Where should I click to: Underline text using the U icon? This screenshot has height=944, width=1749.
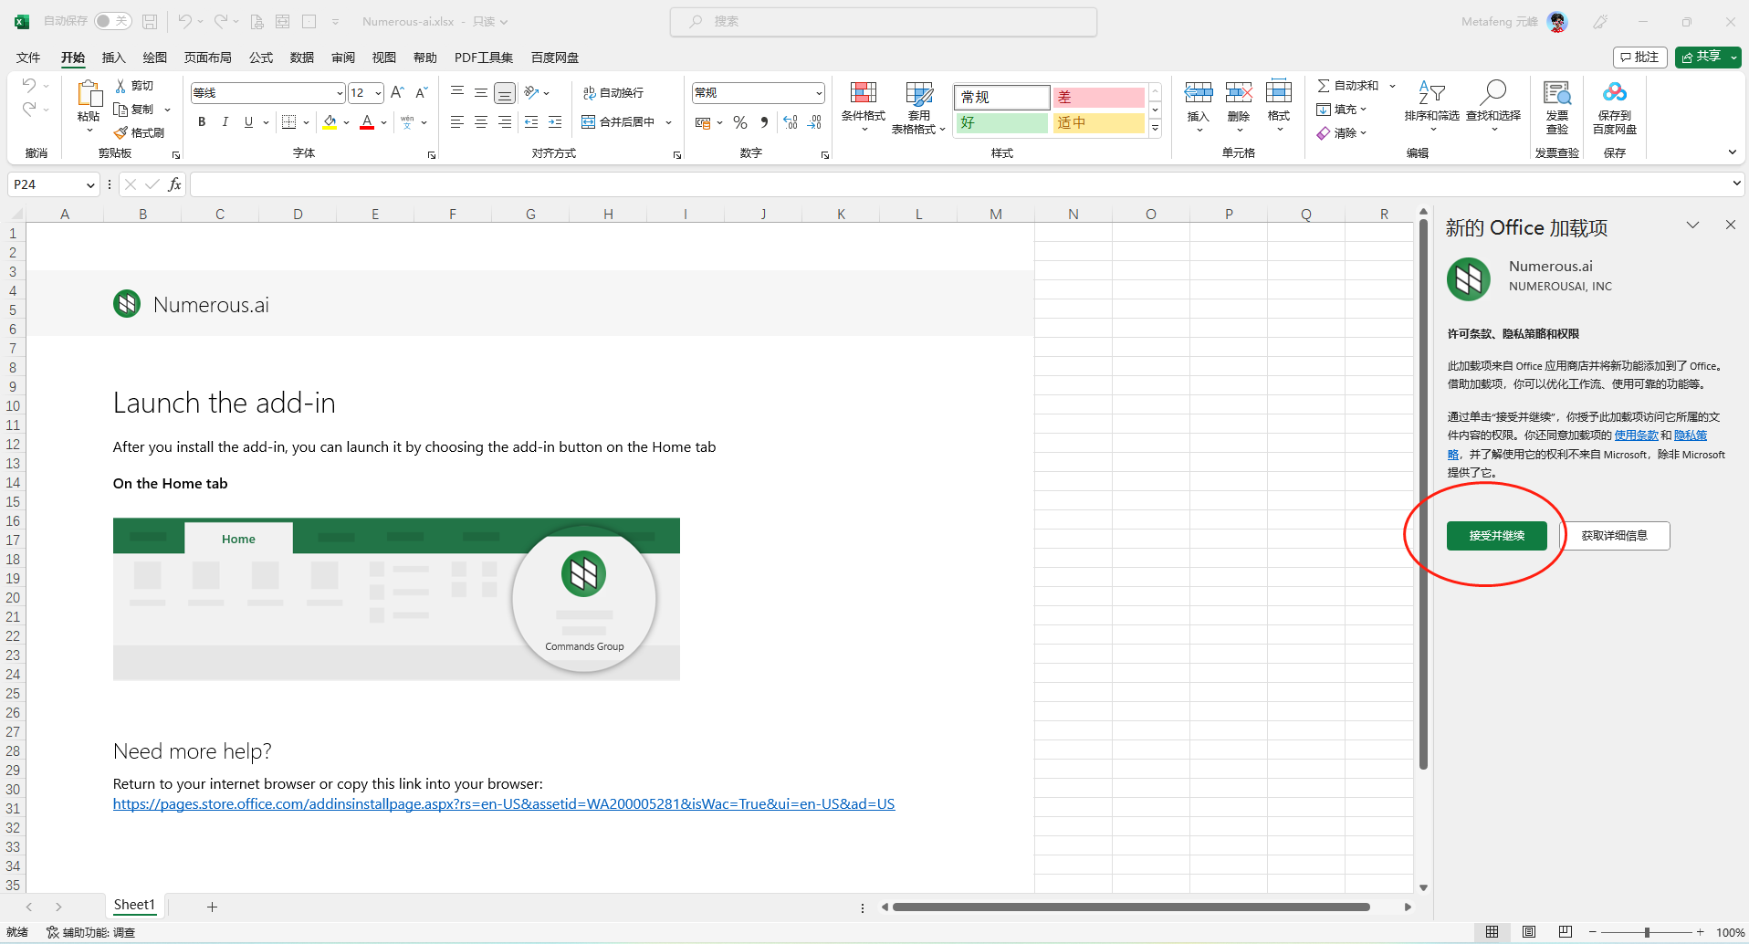pyautogui.click(x=248, y=121)
